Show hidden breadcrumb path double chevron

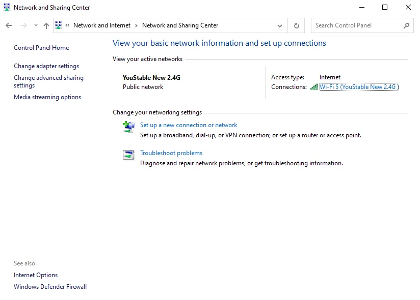pyautogui.click(x=67, y=25)
